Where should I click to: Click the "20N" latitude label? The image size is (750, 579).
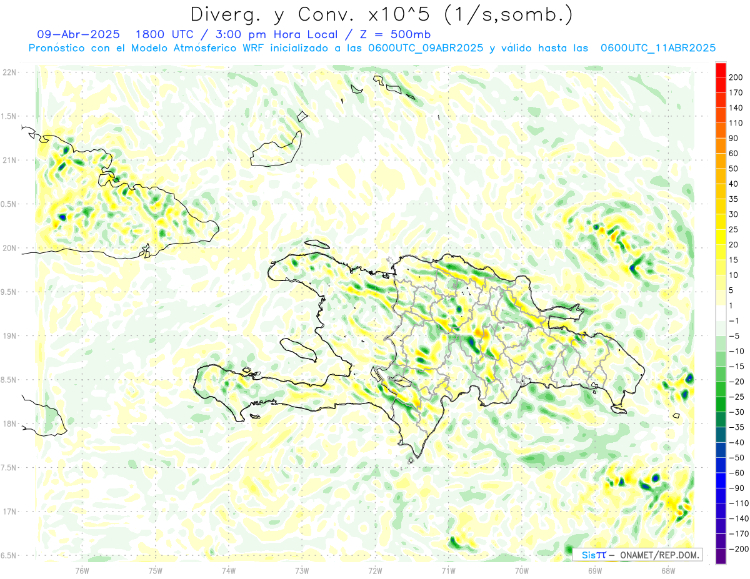coord(9,248)
